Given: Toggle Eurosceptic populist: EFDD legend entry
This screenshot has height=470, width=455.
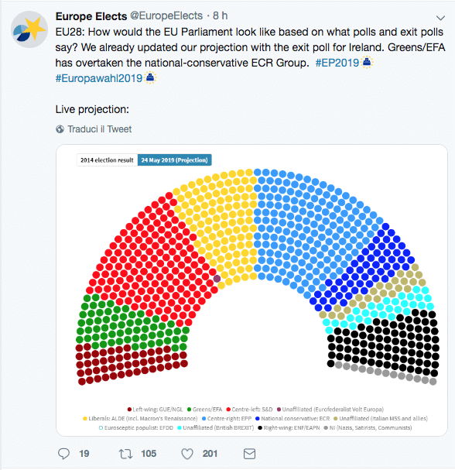Looking at the screenshot, I should (136, 427).
